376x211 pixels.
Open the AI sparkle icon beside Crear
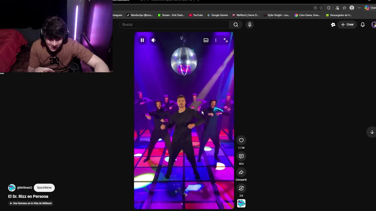(x=333, y=25)
